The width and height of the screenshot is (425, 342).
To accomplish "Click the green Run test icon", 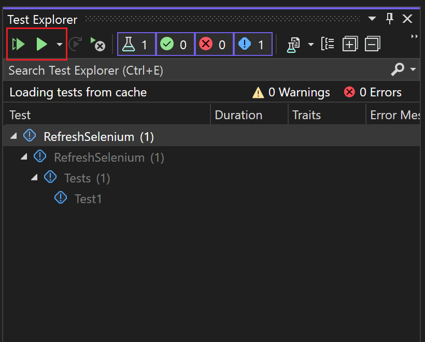I will click(x=41, y=44).
